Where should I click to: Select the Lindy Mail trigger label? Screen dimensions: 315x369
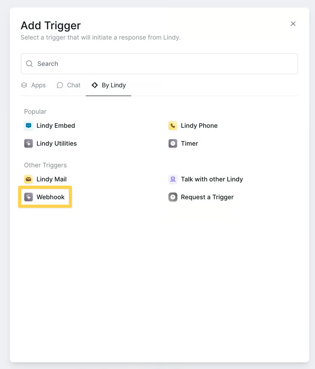tap(52, 179)
